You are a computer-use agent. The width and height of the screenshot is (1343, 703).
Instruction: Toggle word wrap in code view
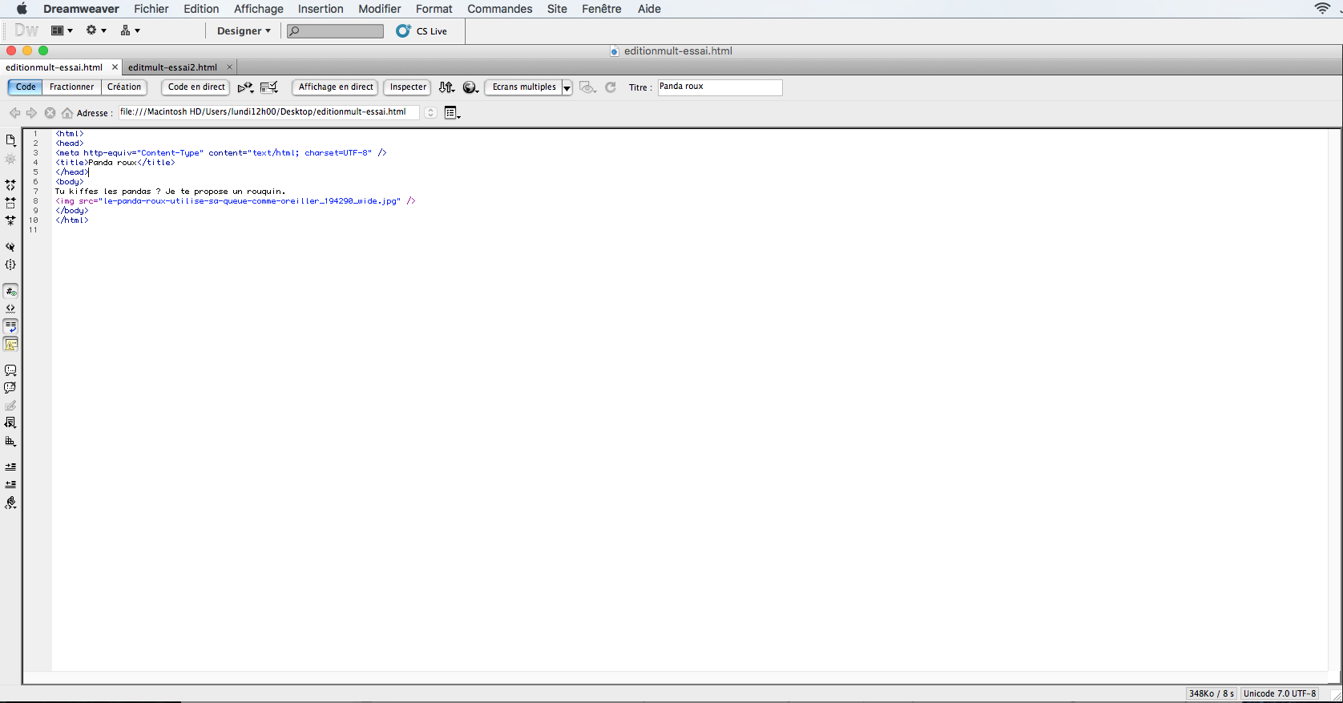tap(10, 327)
